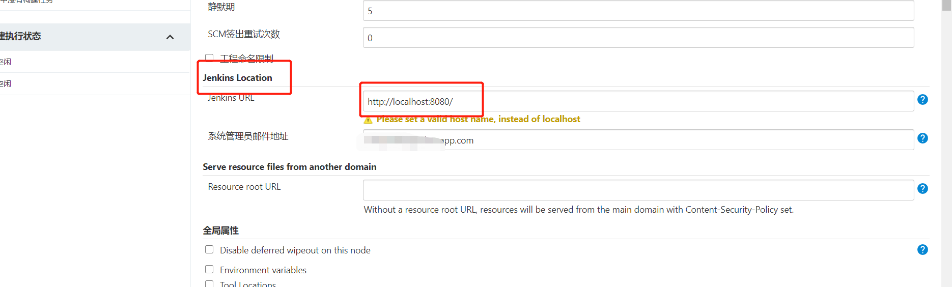Open help for admin email address field

coord(922,138)
